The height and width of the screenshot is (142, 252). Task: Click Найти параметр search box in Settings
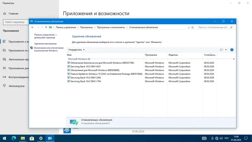[16, 22]
